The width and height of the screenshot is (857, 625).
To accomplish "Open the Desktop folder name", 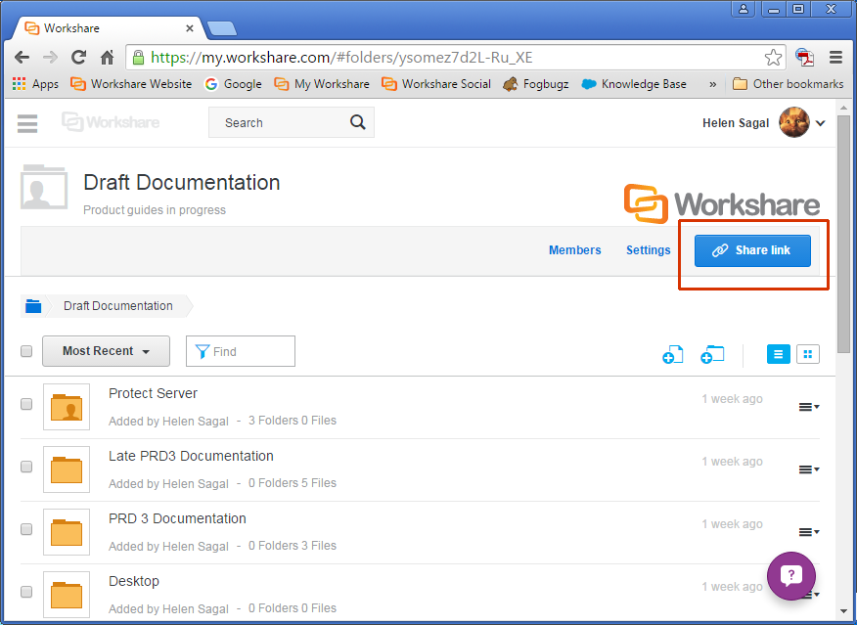I will [134, 581].
